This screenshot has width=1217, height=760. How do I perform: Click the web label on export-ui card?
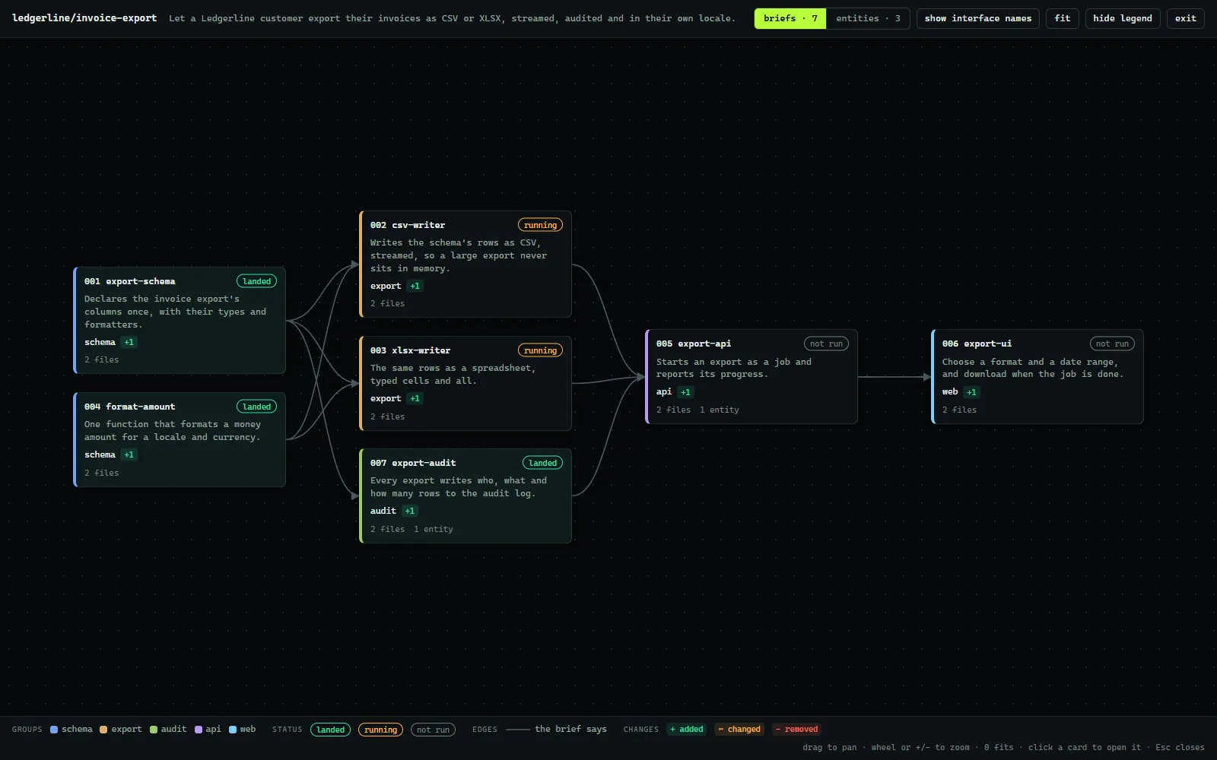point(950,392)
